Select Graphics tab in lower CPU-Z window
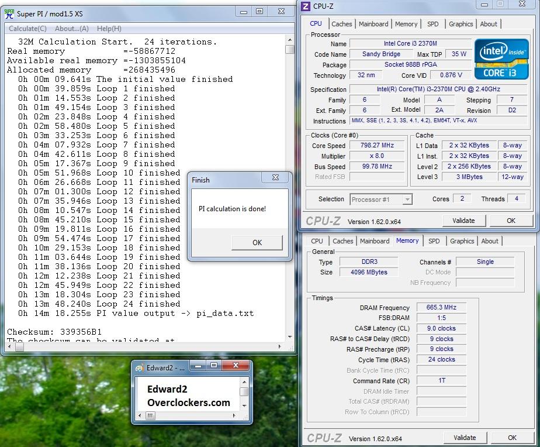The image size is (540, 447). click(x=462, y=241)
